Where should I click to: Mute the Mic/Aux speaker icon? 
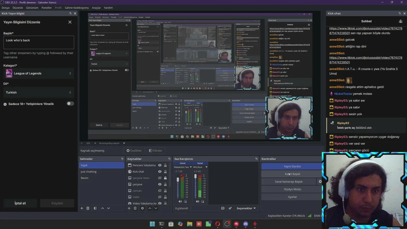pos(197,201)
